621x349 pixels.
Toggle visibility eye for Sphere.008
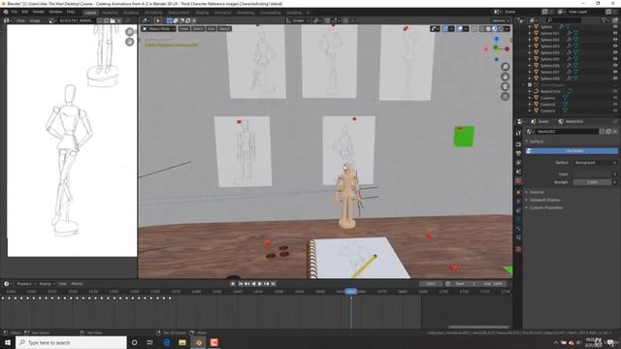[x=615, y=79]
